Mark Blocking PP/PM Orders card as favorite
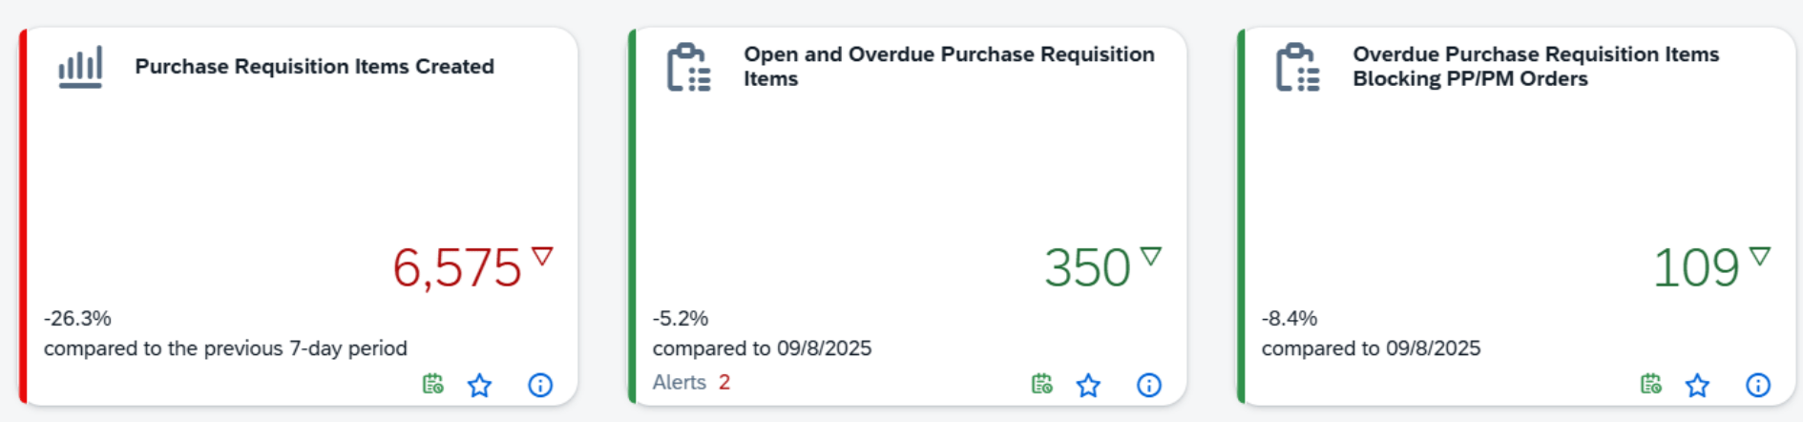The width and height of the screenshot is (1803, 422). pos(1697,385)
